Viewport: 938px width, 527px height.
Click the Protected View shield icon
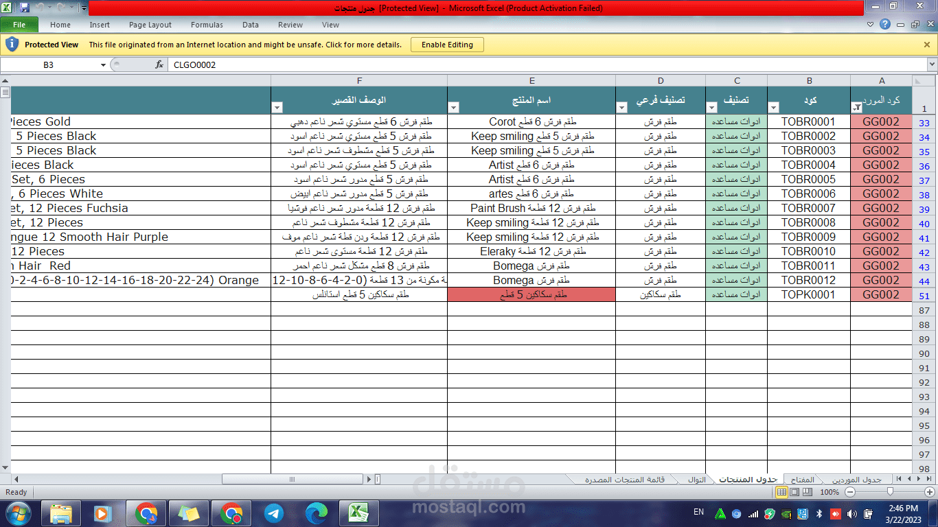(12, 45)
